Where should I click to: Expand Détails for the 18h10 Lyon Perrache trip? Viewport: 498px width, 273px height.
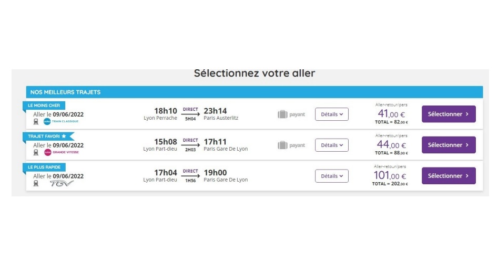tap(331, 114)
